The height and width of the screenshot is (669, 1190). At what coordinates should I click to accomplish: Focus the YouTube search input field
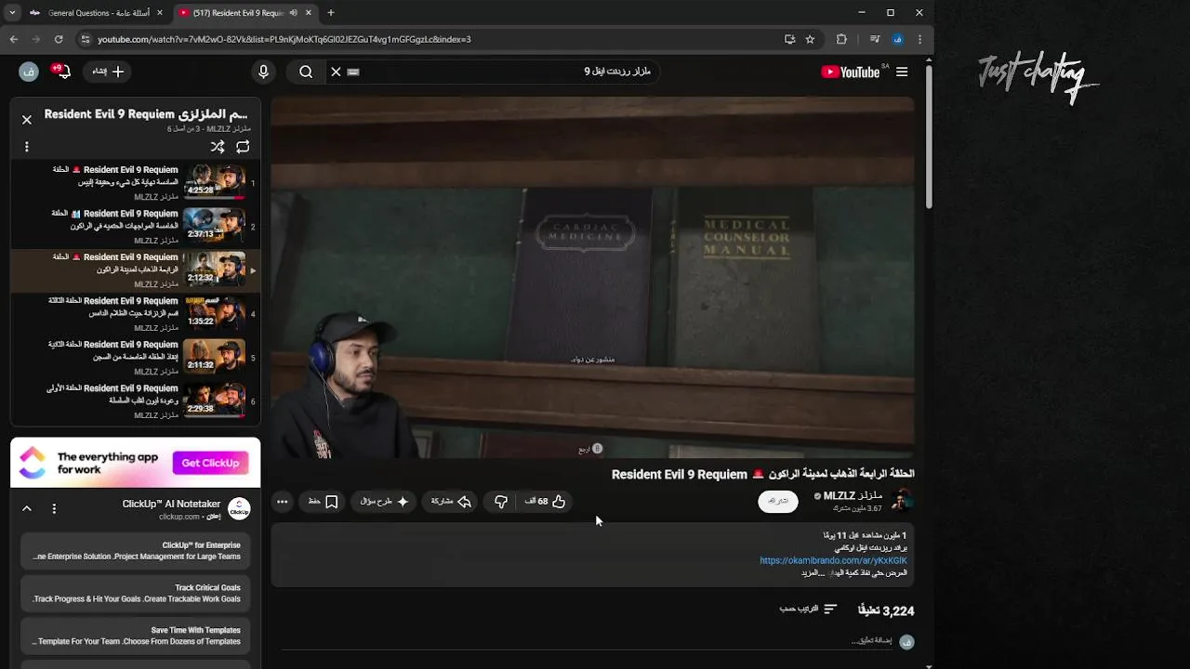[507, 72]
